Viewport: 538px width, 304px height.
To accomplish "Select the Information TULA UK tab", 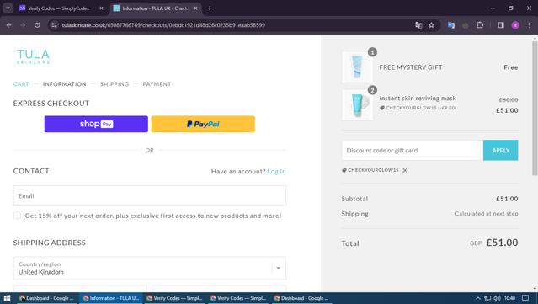I will (x=155, y=8).
